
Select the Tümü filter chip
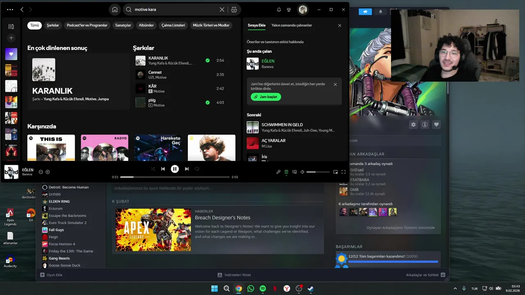coord(34,25)
